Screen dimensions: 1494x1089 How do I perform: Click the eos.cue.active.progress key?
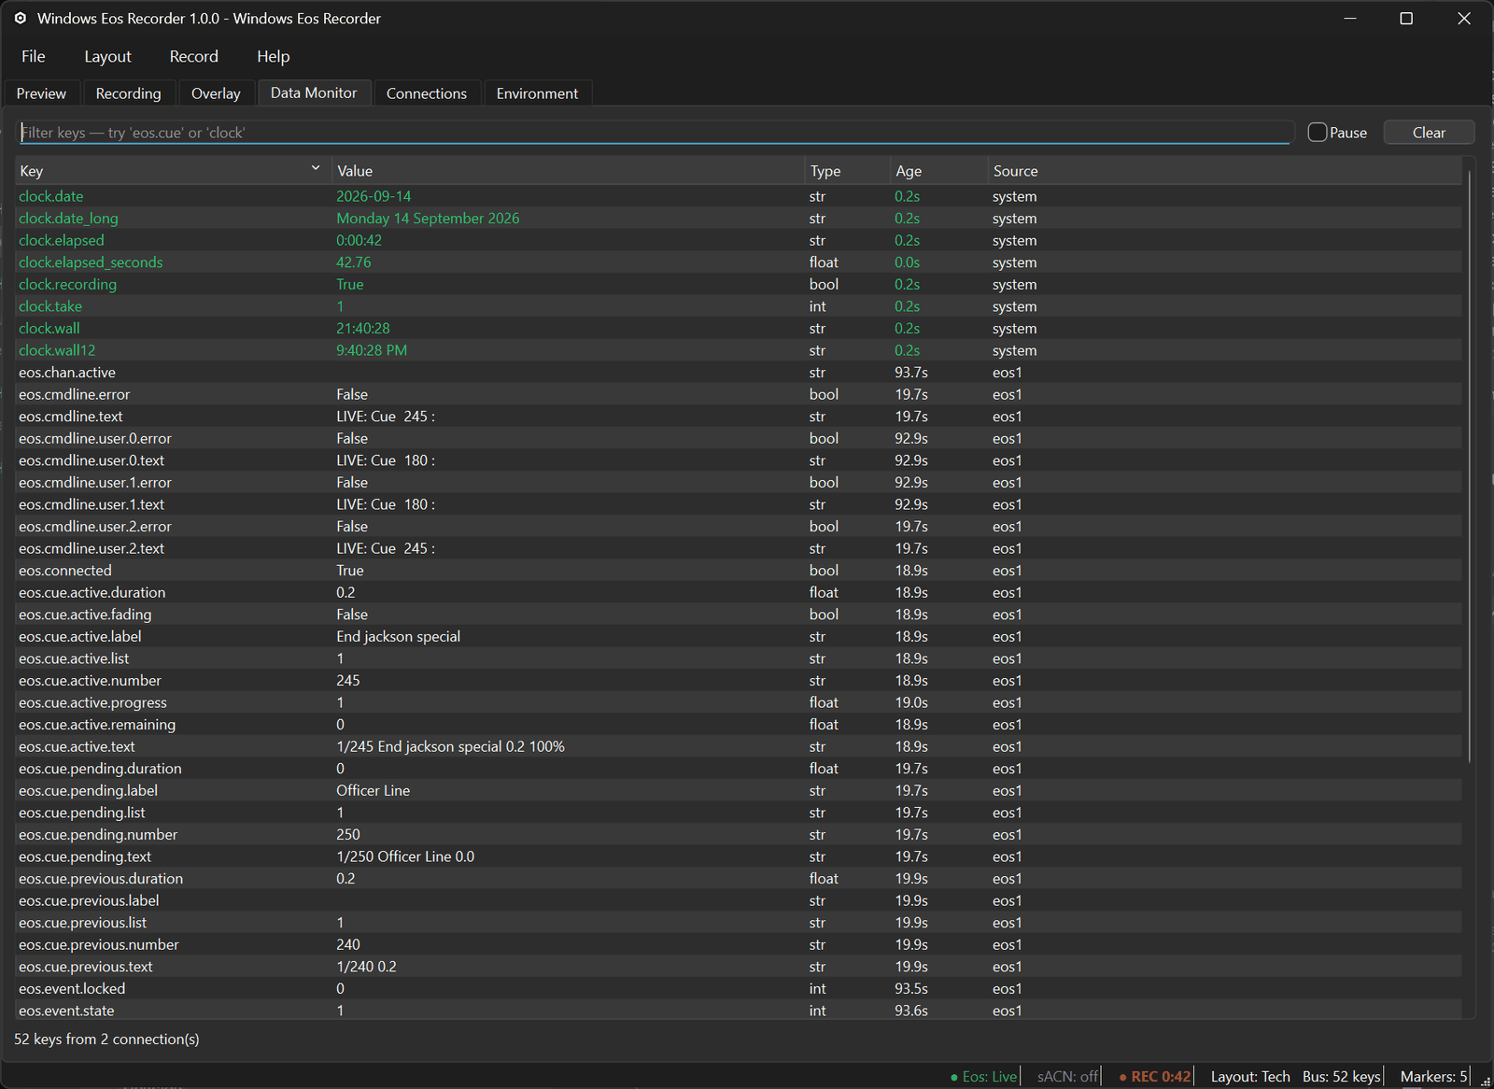pyautogui.click(x=93, y=702)
